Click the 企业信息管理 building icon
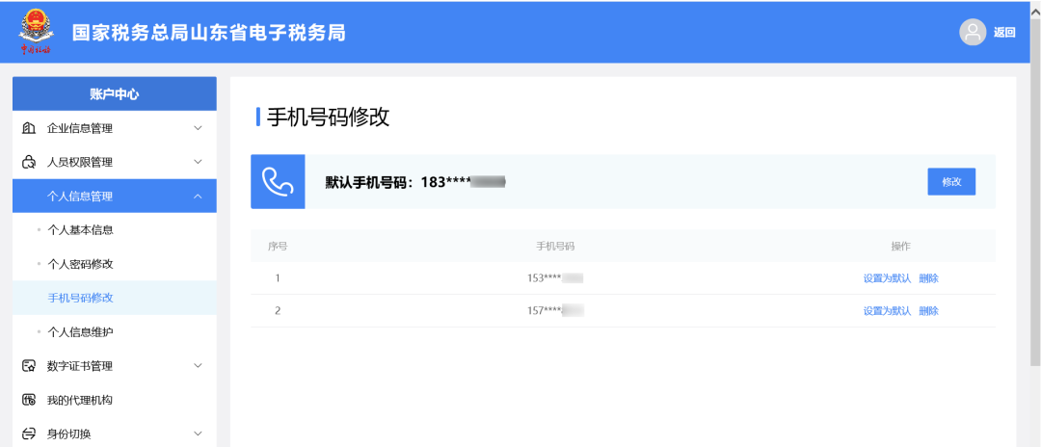Viewport: 1041px width, 447px height. point(29,128)
